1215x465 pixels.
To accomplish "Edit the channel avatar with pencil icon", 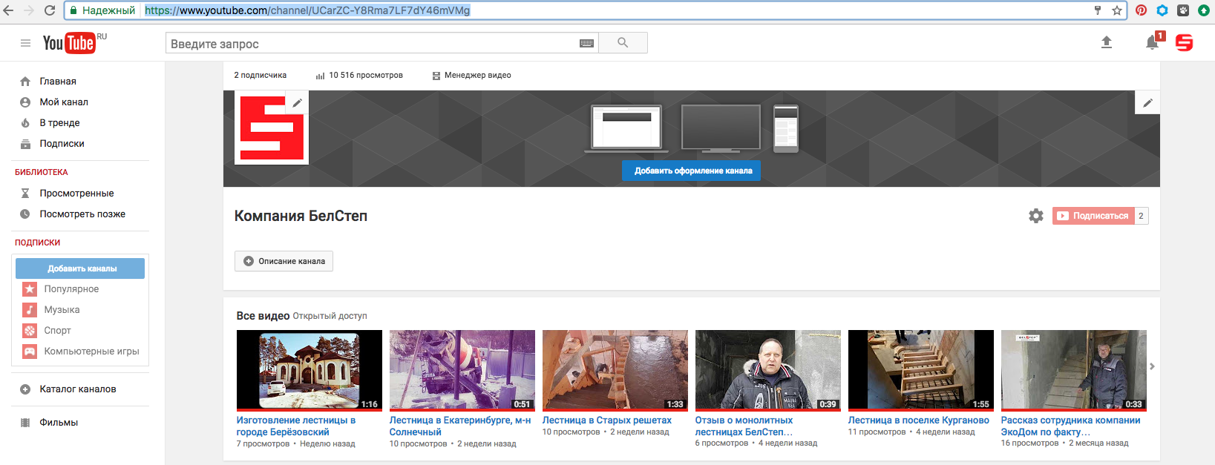I will [x=297, y=103].
